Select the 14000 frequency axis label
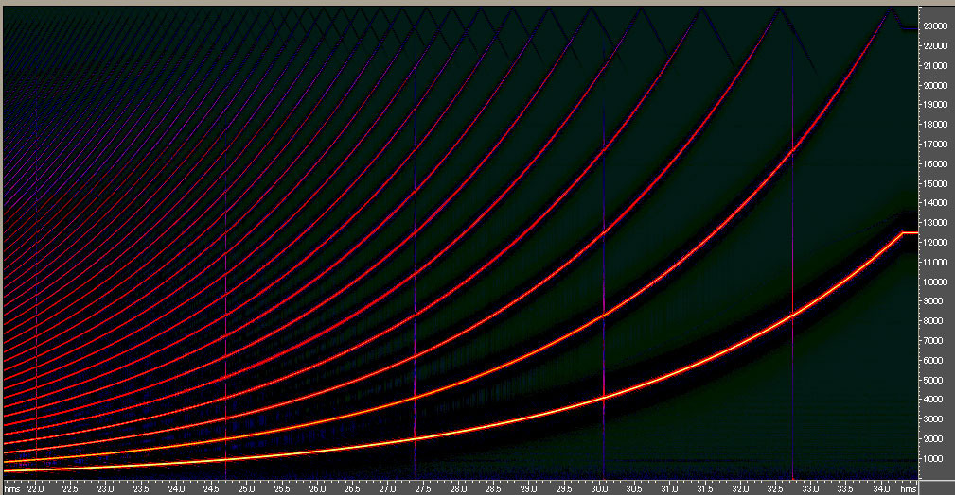The width and height of the screenshot is (955, 495). 937,203
